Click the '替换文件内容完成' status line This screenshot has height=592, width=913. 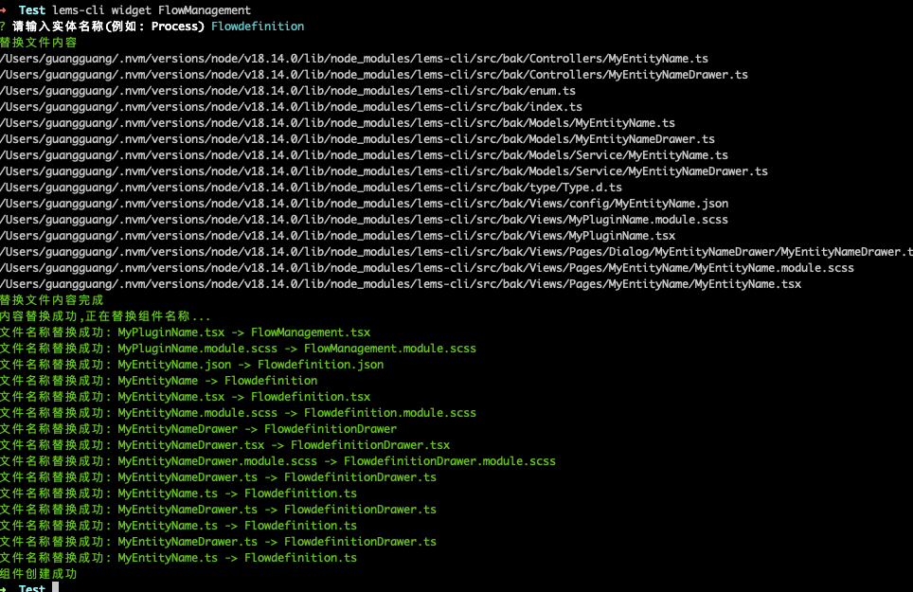point(52,299)
